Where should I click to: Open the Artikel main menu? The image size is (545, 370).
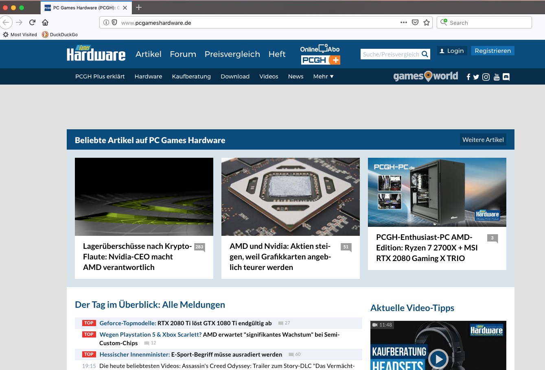(x=149, y=54)
